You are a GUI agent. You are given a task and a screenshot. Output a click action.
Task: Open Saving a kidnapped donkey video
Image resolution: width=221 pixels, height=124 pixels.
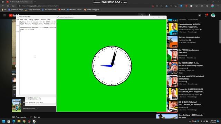coord(189,37)
